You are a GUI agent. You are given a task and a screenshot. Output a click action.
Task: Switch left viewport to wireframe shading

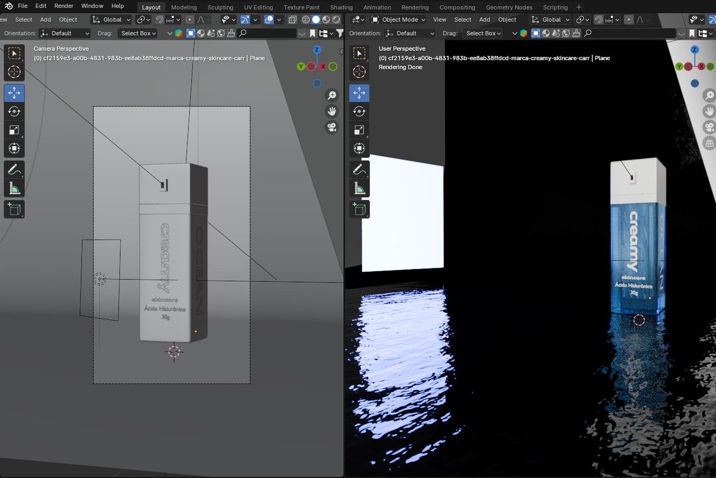click(305, 20)
